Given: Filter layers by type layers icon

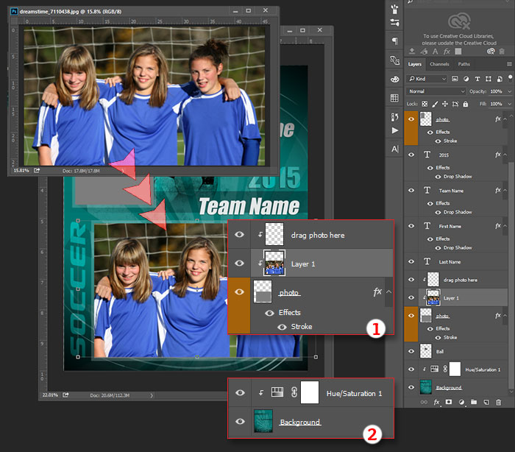Looking at the screenshot, I should coord(477,79).
